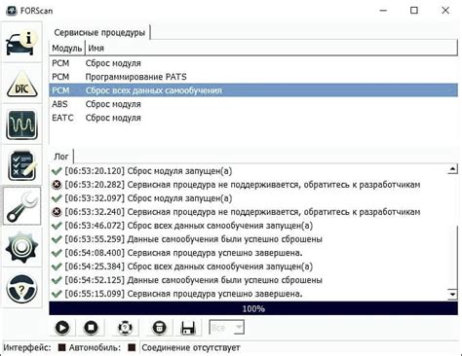Clear the log with the bin icon
This screenshot has width=462, height=356.
pyautogui.click(x=159, y=328)
